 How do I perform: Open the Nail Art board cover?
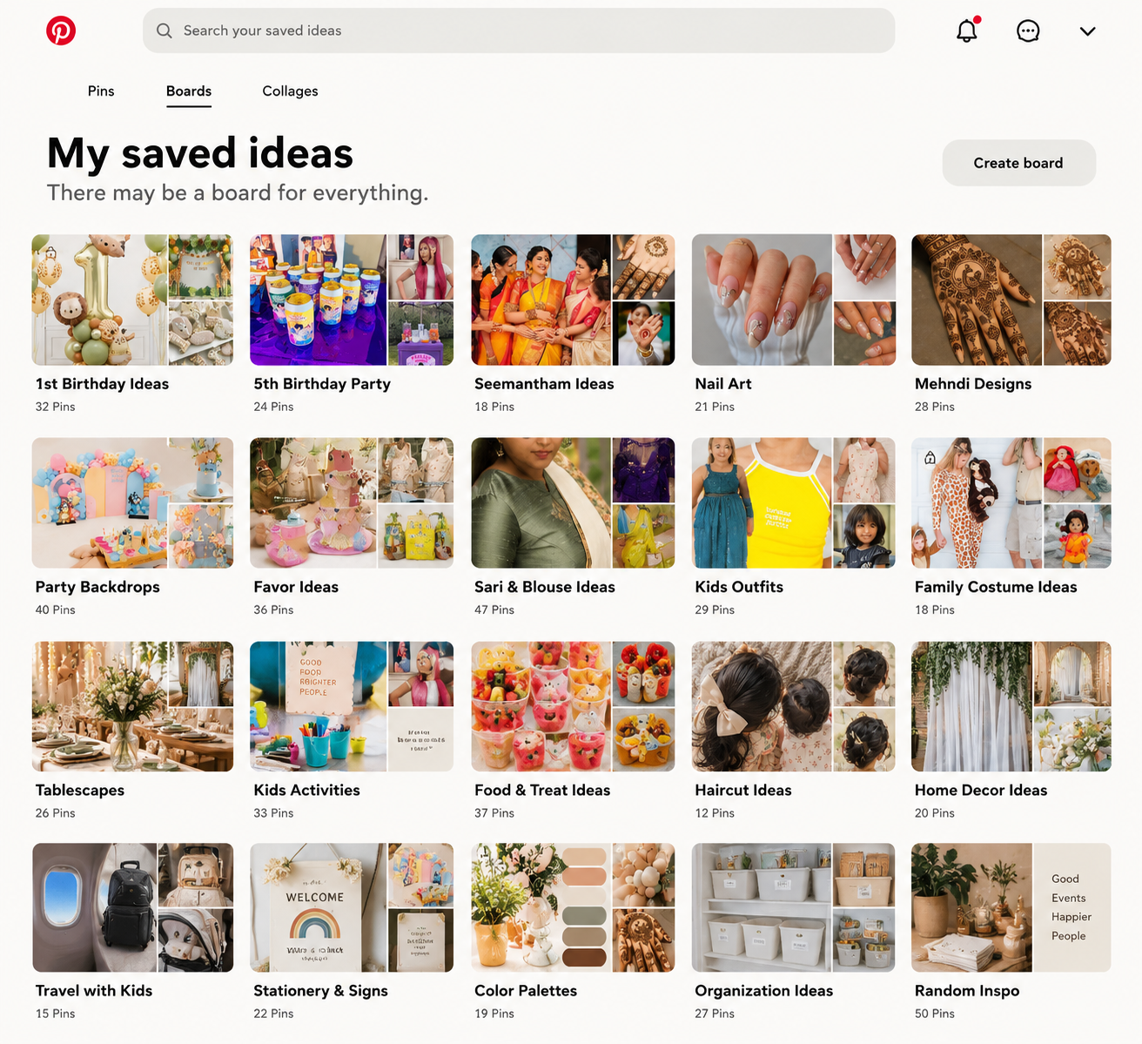pyautogui.click(x=794, y=300)
